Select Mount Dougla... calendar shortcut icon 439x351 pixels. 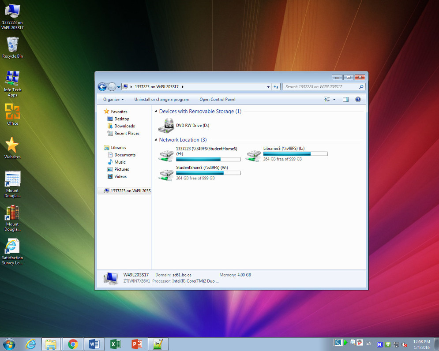click(x=12, y=184)
